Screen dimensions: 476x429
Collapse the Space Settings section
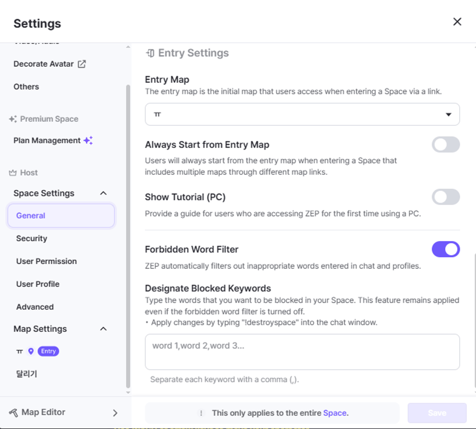(104, 193)
